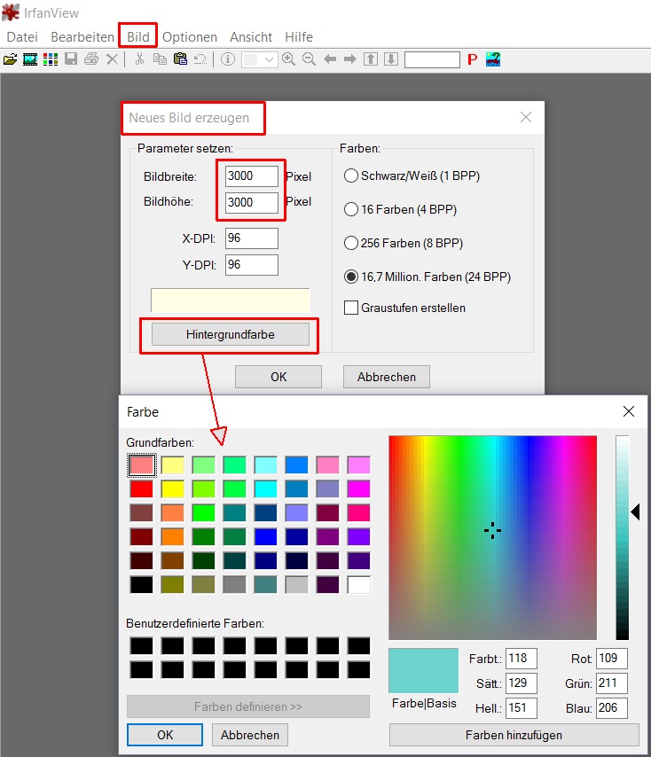Click the red P plugin icon
651x757 pixels.
click(472, 59)
